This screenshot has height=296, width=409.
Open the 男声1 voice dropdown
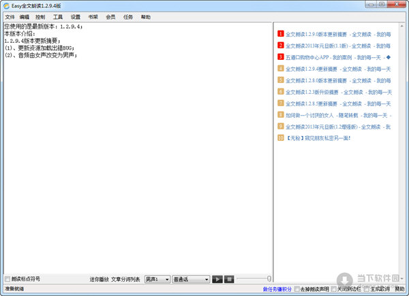point(157,279)
